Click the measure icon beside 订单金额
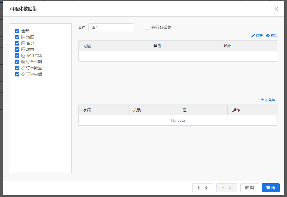Image resolution: width=287 pixels, height=197 pixels. tap(23, 74)
